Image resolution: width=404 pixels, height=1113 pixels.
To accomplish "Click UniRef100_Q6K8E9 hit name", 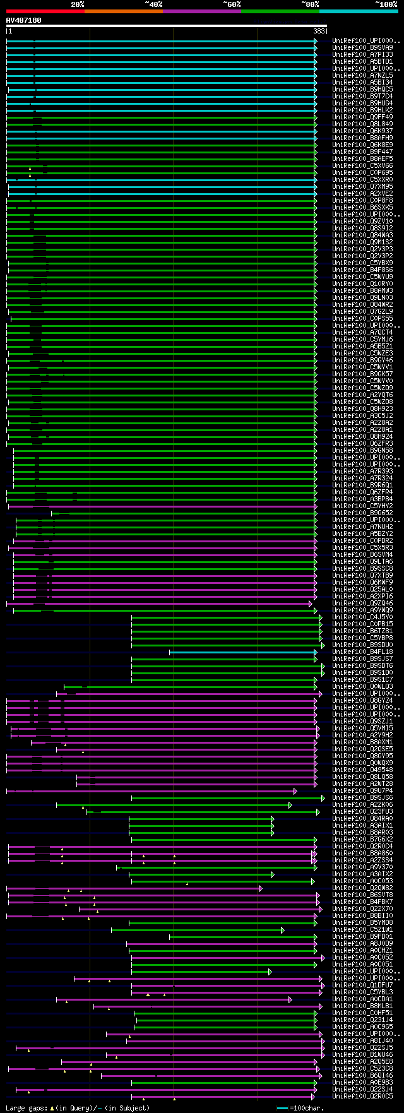I will [362, 145].
